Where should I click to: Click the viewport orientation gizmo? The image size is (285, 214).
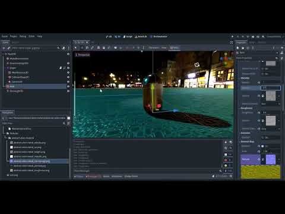[226, 59]
